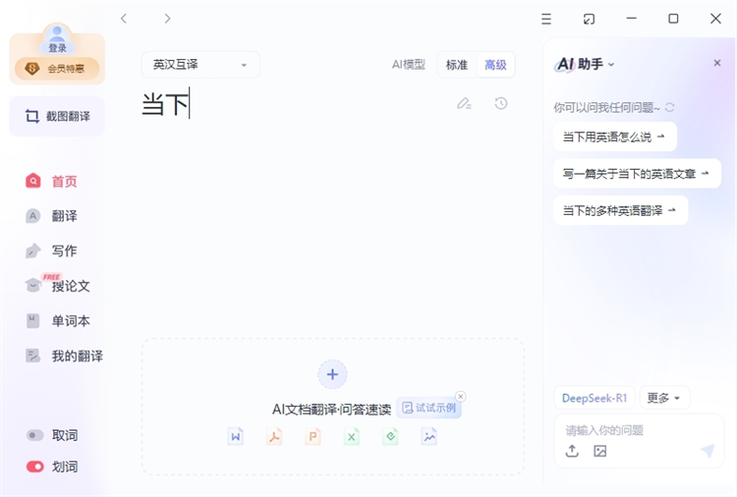Open the 会员特惠 member offer button

point(57,69)
